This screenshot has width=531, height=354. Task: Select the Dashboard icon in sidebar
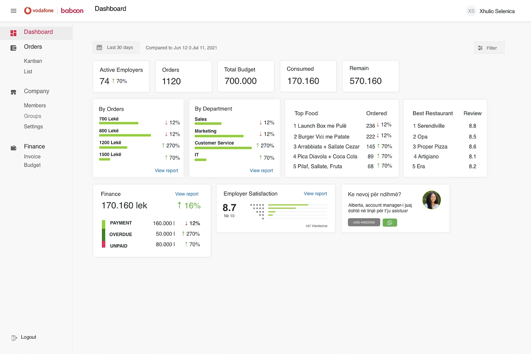(x=13, y=33)
